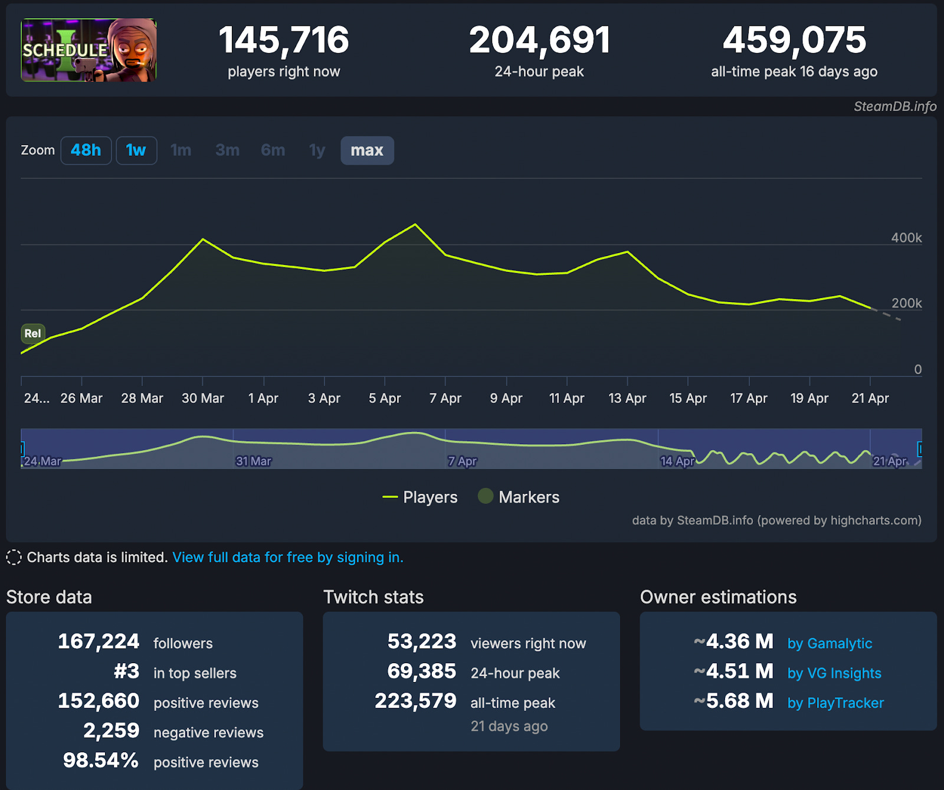
Task: Click the SteamDB.info watermark text
Action: [x=895, y=107]
